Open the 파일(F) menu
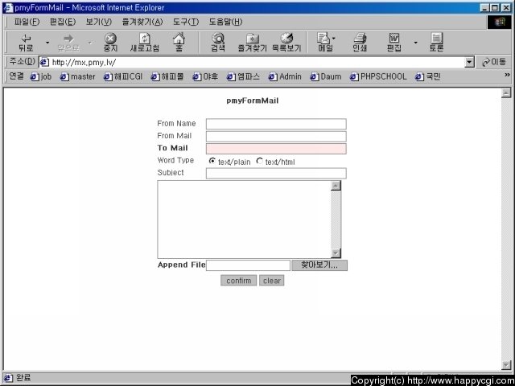The height and width of the screenshot is (386, 515). (x=27, y=22)
